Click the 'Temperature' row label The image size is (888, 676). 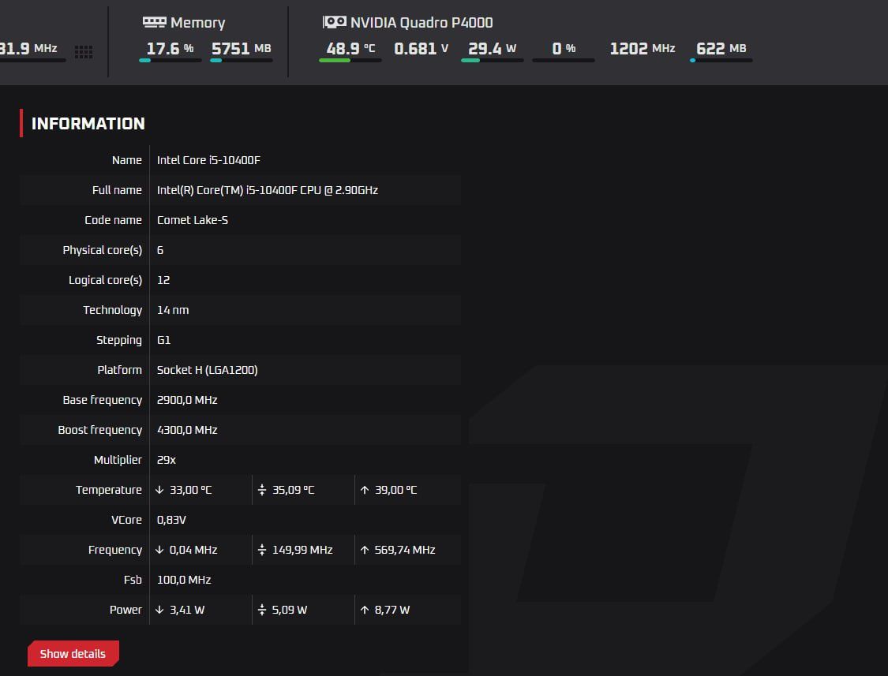point(109,491)
